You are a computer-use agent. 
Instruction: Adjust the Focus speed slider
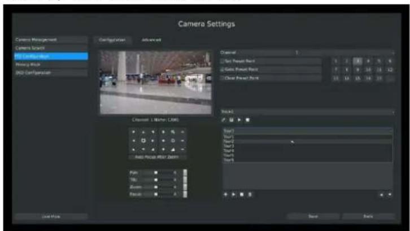coord(156,194)
